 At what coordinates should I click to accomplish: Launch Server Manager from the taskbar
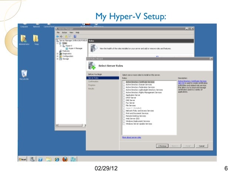click(x=32, y=159)
